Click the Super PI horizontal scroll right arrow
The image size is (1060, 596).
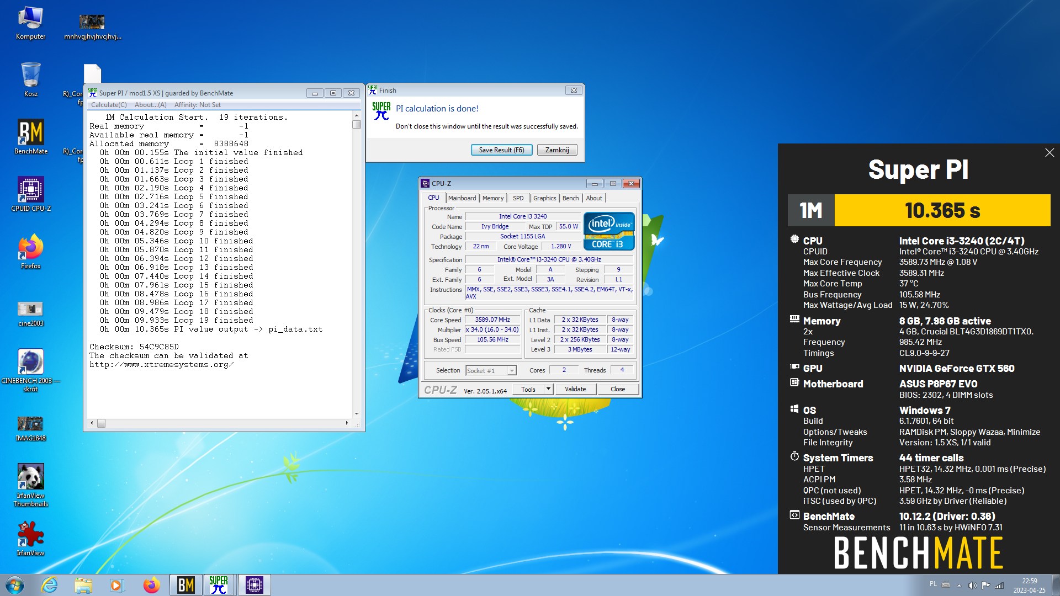coord(347,423)
